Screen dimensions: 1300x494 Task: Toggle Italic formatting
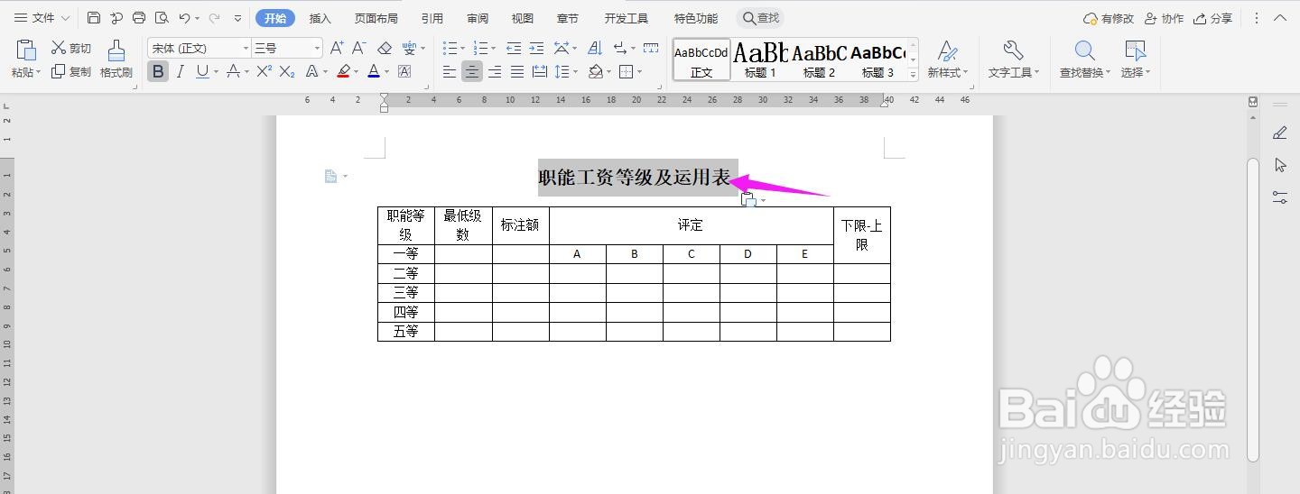pyautogui.click(x=181, y=71)
